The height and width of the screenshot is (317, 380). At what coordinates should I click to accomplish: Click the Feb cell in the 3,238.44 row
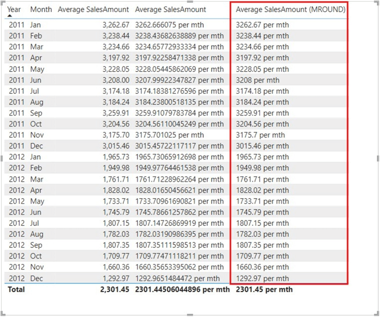point(36,36)
